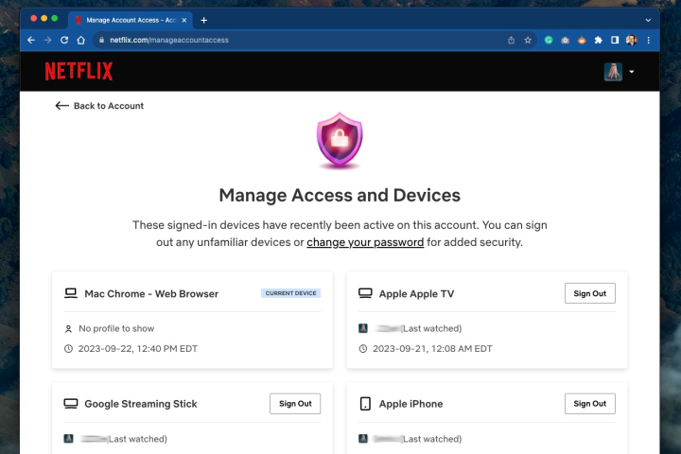Click the monitor icon beside Google Streaming Stick

(70, 404)
